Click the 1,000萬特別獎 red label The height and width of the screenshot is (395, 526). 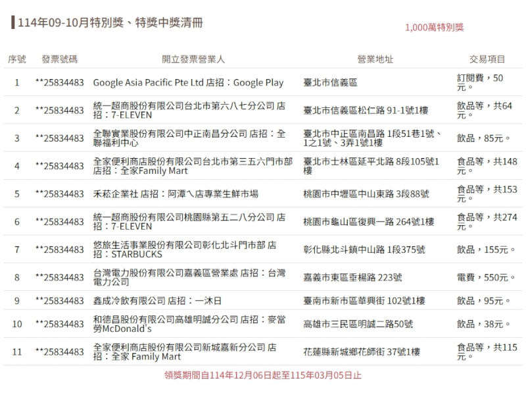tap(435, 27)
